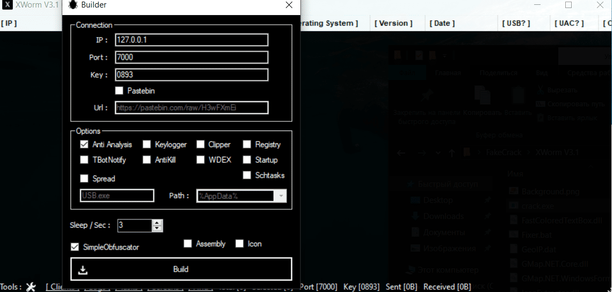Screen dimensions: 612x292
Task: Click the [ Version ] column header
Action: coord(393,23)
